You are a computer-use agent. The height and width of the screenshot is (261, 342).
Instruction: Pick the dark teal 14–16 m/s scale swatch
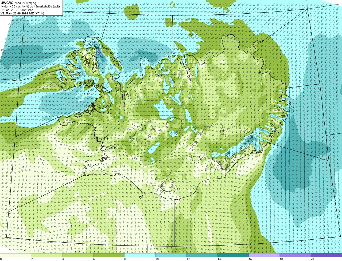pos(233,255)
